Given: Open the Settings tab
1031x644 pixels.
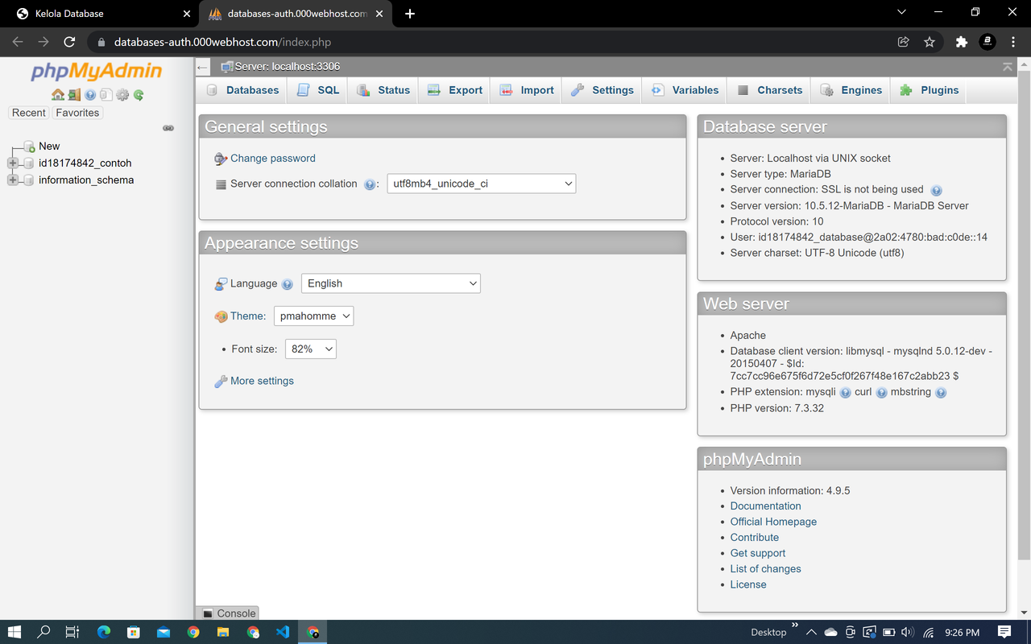Looking at the screenshot, I should [602, 90].
